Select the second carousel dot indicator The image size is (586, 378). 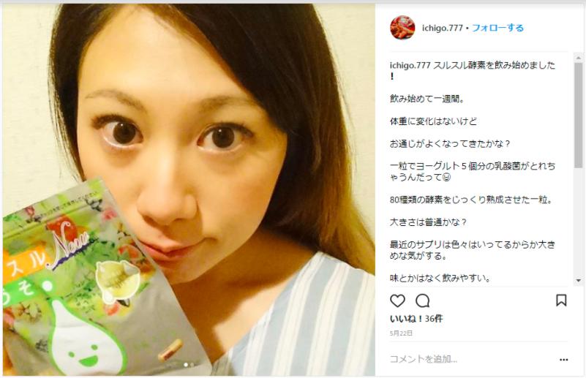pyautogui.click(x=192, y=365)
